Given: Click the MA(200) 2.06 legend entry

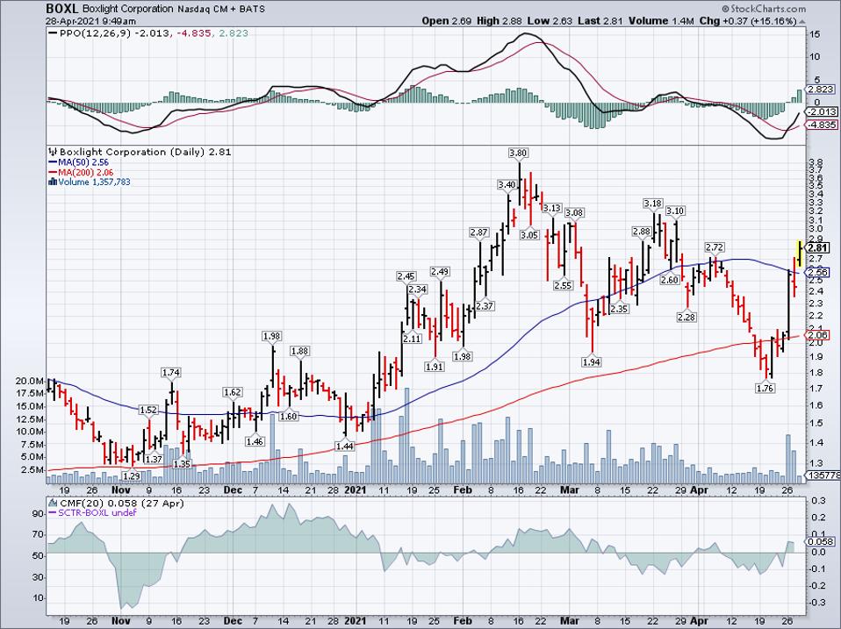Looking at the screenshot, I should (x=87, y=172).
